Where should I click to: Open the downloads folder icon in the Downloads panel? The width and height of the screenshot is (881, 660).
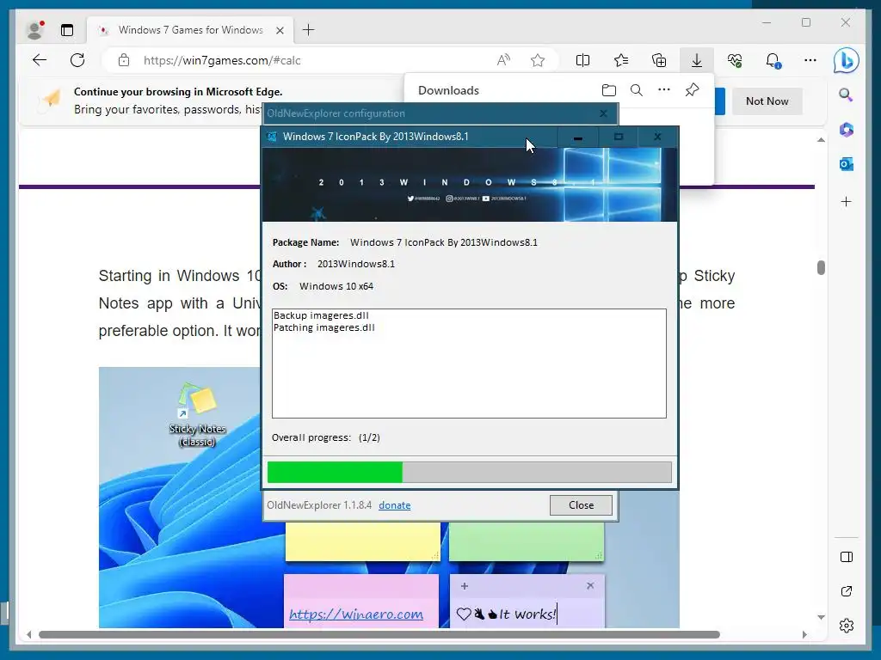point(608,90)
